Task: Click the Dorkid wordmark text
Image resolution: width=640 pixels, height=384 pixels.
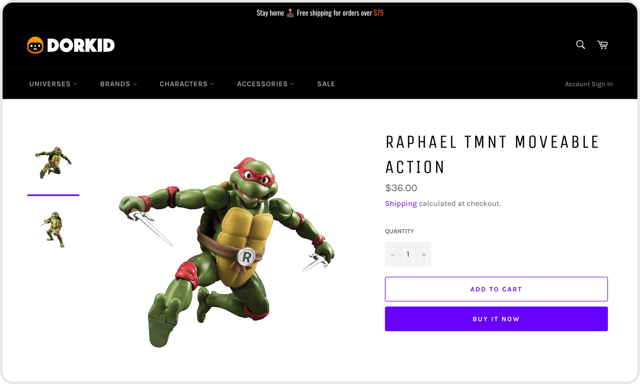Action: pyautogui.click(x=81, y=46)
